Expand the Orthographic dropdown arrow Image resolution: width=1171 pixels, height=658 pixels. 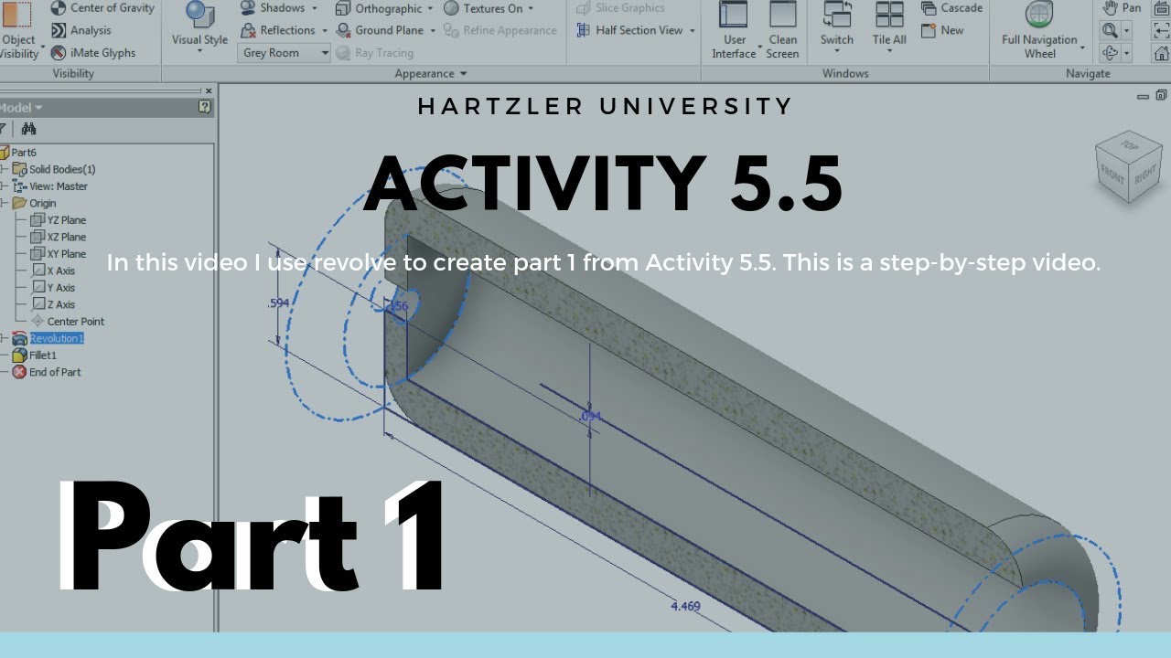coord(432,9)
